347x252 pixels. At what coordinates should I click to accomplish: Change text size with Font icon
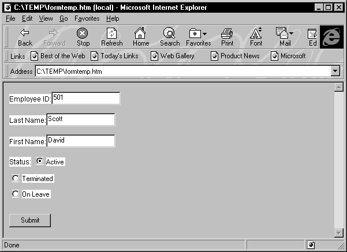(x=256, y=33)
